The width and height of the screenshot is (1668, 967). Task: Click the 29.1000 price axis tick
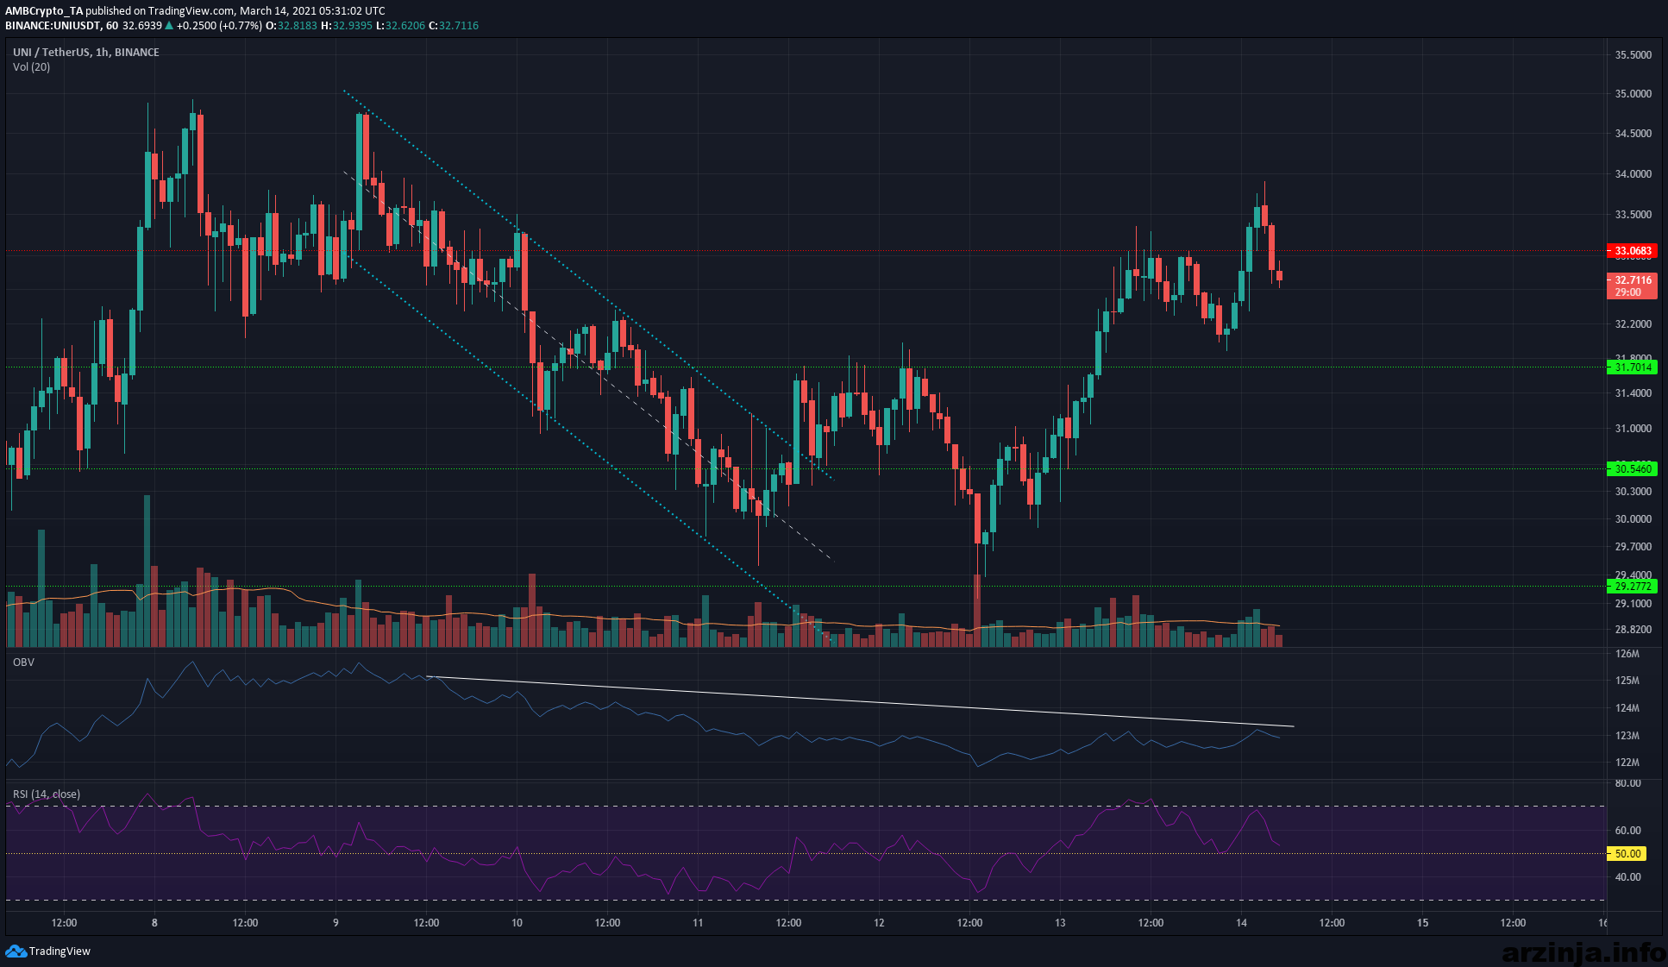click(1633, 602)
